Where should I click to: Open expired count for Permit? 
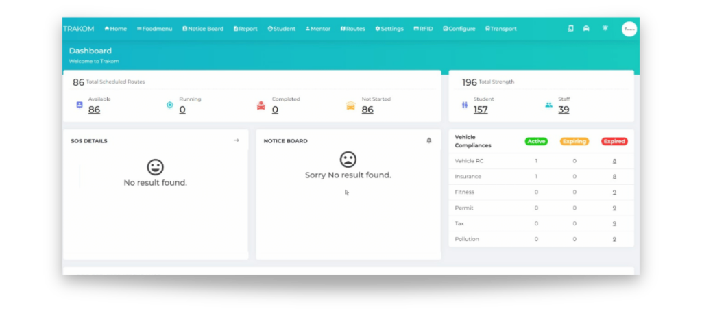[615, 208]
